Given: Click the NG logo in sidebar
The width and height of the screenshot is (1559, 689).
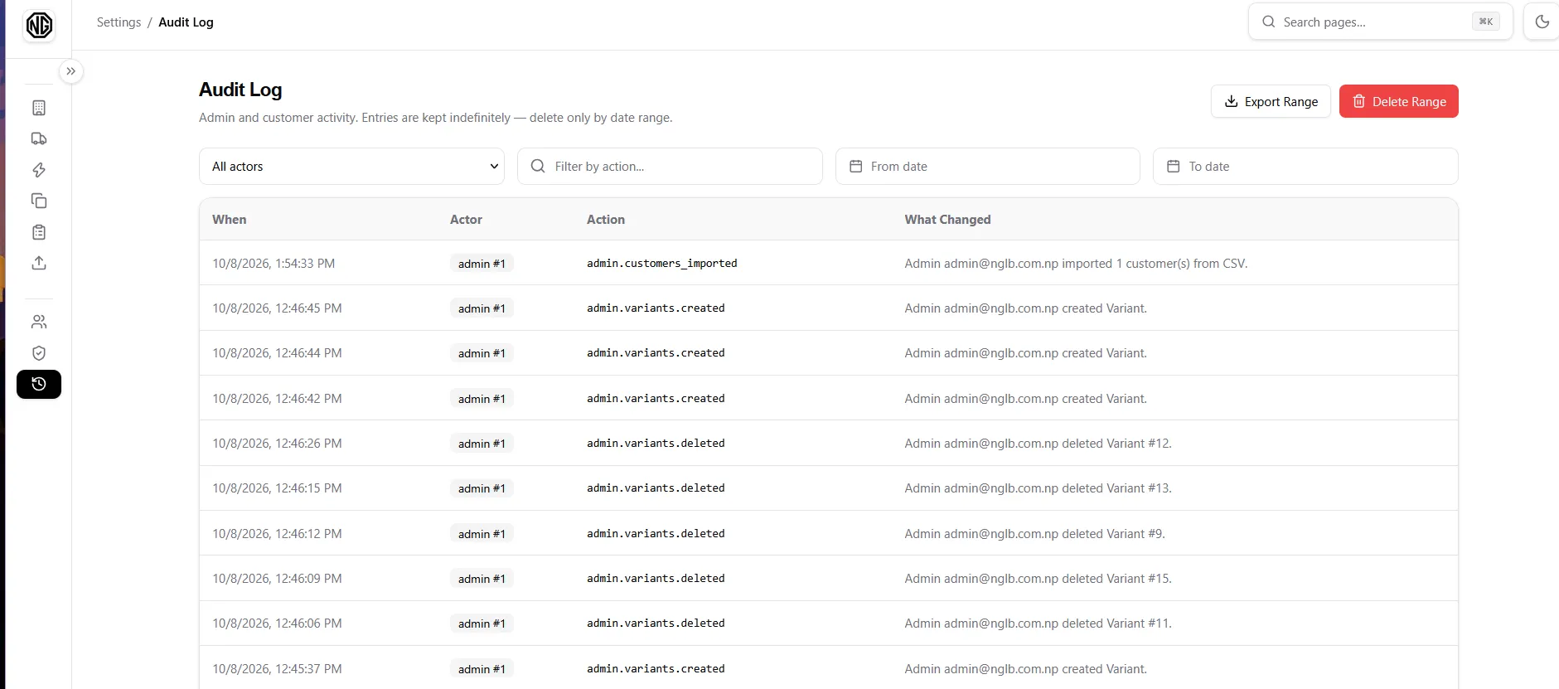Looking at the screenshot, I should click(39, 26).
